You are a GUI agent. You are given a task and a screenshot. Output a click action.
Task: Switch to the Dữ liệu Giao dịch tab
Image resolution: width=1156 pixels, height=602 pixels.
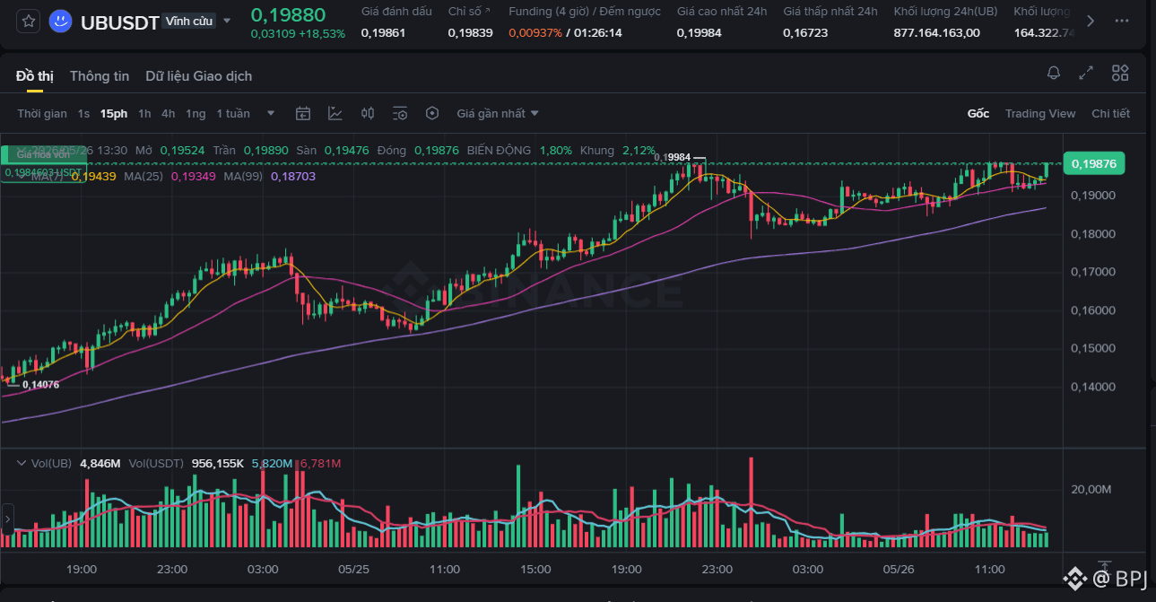point(199,76)
